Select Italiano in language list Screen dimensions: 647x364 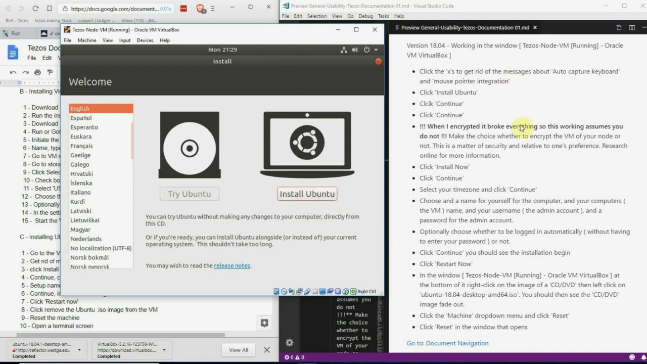pos(101,192)
